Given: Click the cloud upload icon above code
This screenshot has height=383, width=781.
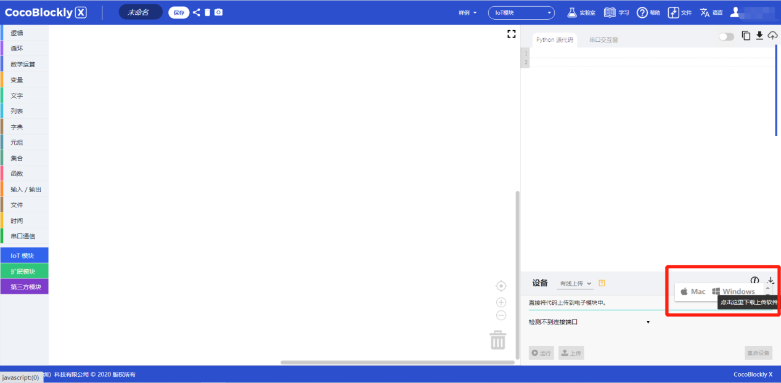Looking at the screenshot, I should [772, 36].
